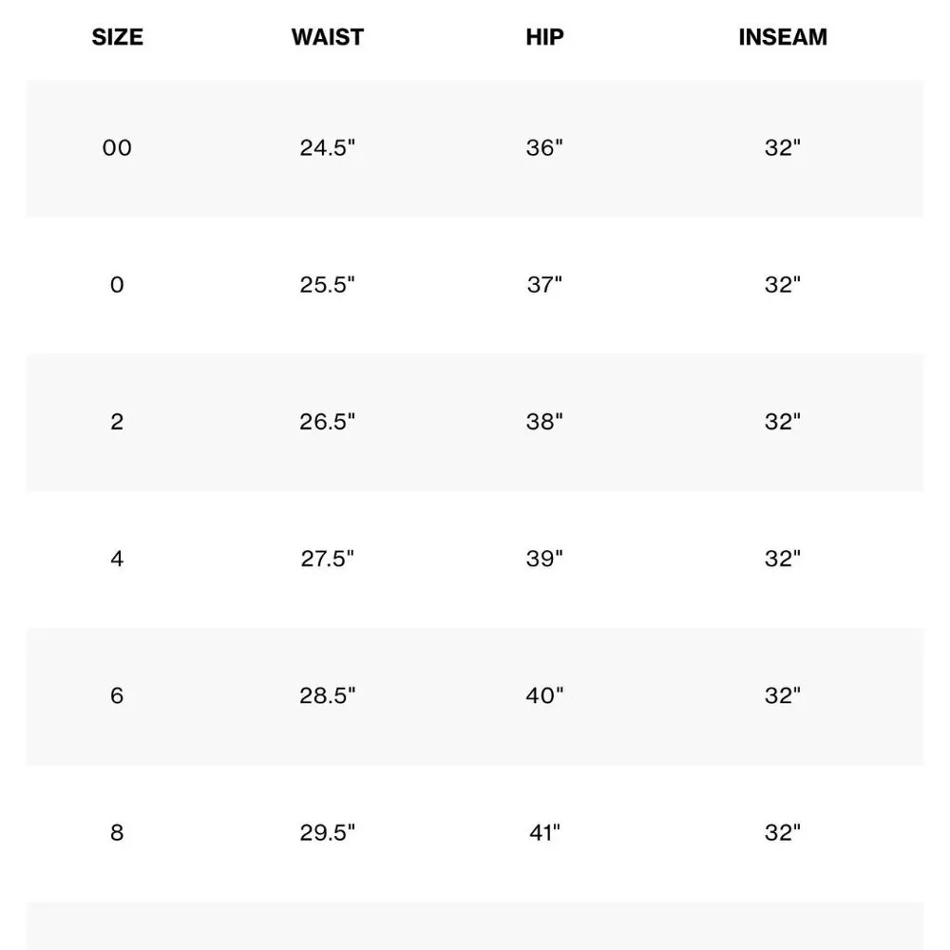Select the size 00 cell
Viewport: 950px width, 950px height.
(x=117, y=148)
